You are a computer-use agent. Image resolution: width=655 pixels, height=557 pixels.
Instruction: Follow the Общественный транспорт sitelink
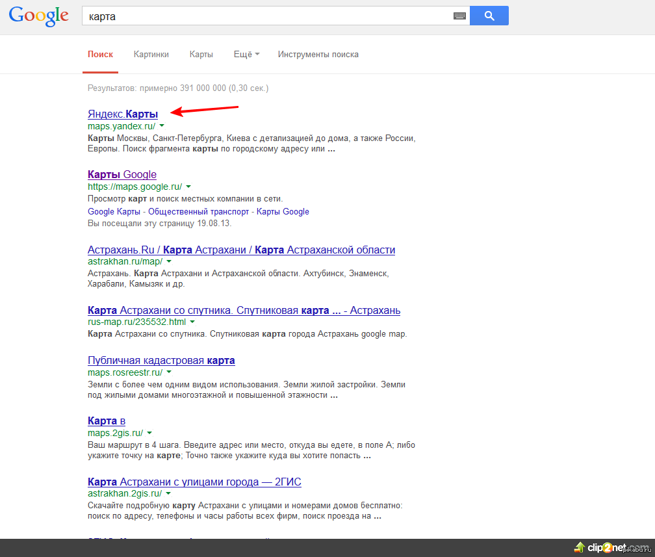(x=198, y=211)
